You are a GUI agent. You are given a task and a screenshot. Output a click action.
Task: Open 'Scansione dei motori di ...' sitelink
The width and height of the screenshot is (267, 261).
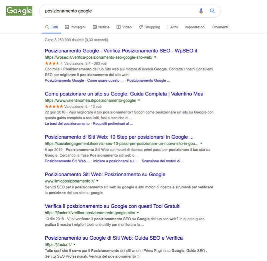pos(163,161)
